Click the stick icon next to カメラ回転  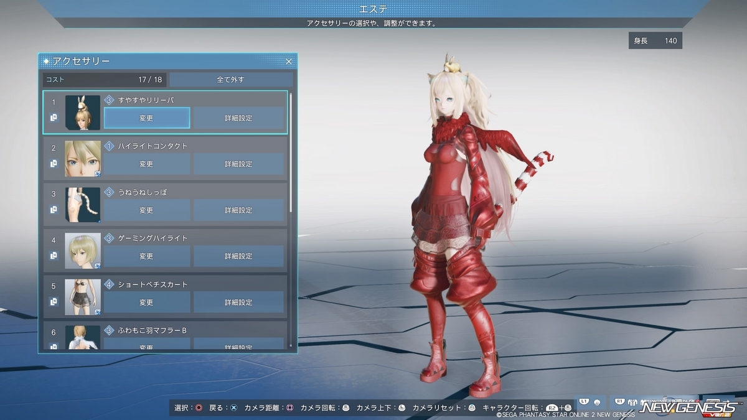tap(345, 408)
